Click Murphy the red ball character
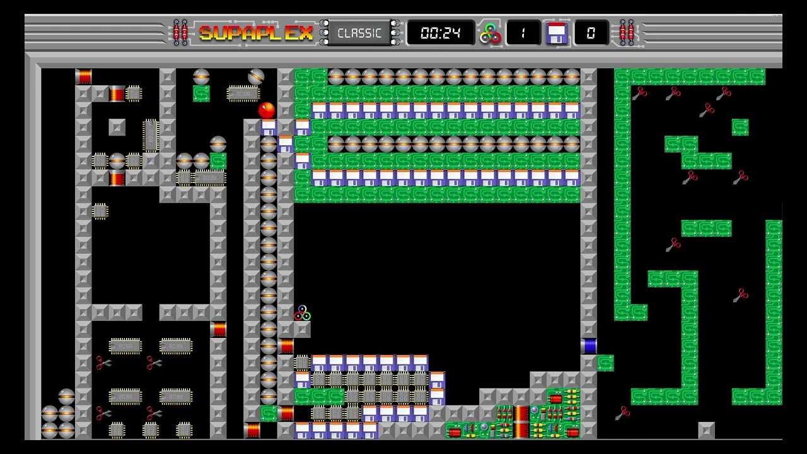Screen dimensions: 807x454 [x=267, y=110]
